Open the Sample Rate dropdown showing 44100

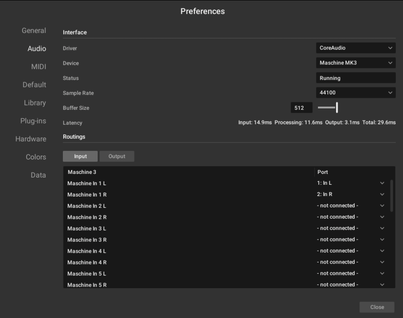point(356,93)
